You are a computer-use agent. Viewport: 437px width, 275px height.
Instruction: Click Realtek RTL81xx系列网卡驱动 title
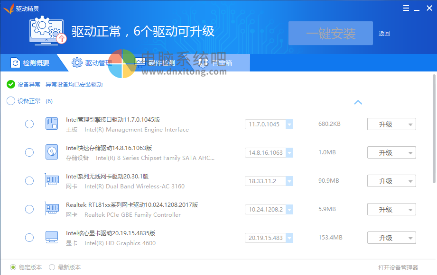[x=132, y=204]
